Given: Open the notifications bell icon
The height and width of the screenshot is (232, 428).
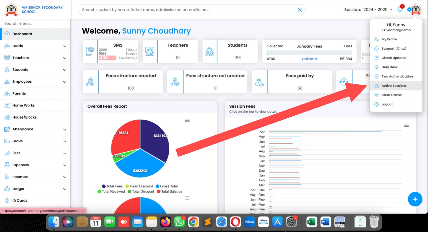Looking at the screenshot, I should (x=400, y=9).
